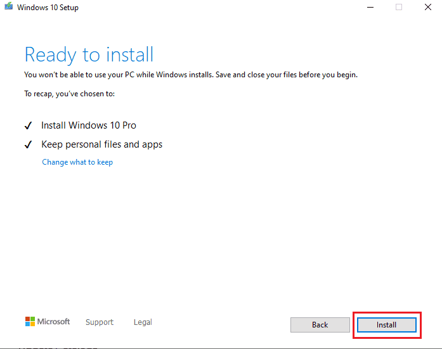Open the Support link
The width and height of the screenshot is (442, 349).
tap(100, 322)
